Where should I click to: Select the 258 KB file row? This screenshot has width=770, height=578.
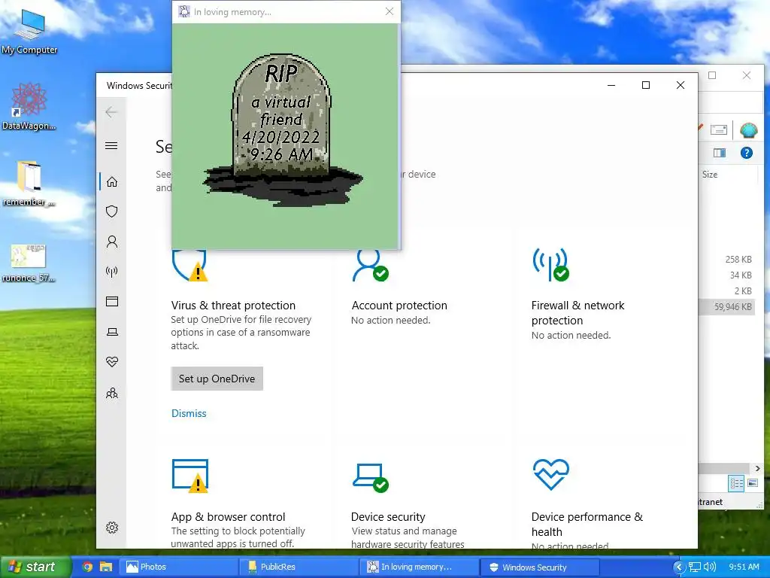point(728,260)
